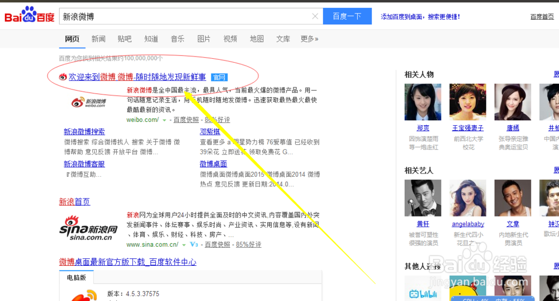This screenshot has width=559, height=301.
Task: Expand the 更多» menu
Action: tap(310, 39)
